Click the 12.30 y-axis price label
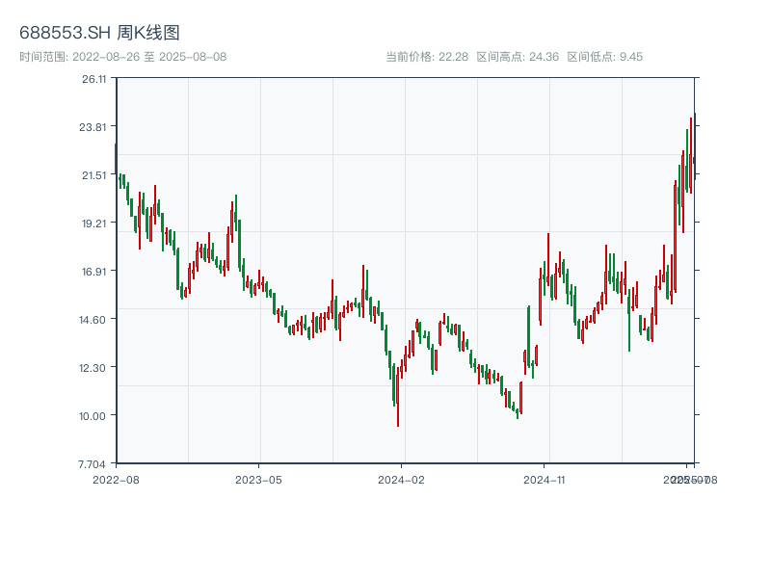This screenshot has width=771, height=578. pos(94,368)
